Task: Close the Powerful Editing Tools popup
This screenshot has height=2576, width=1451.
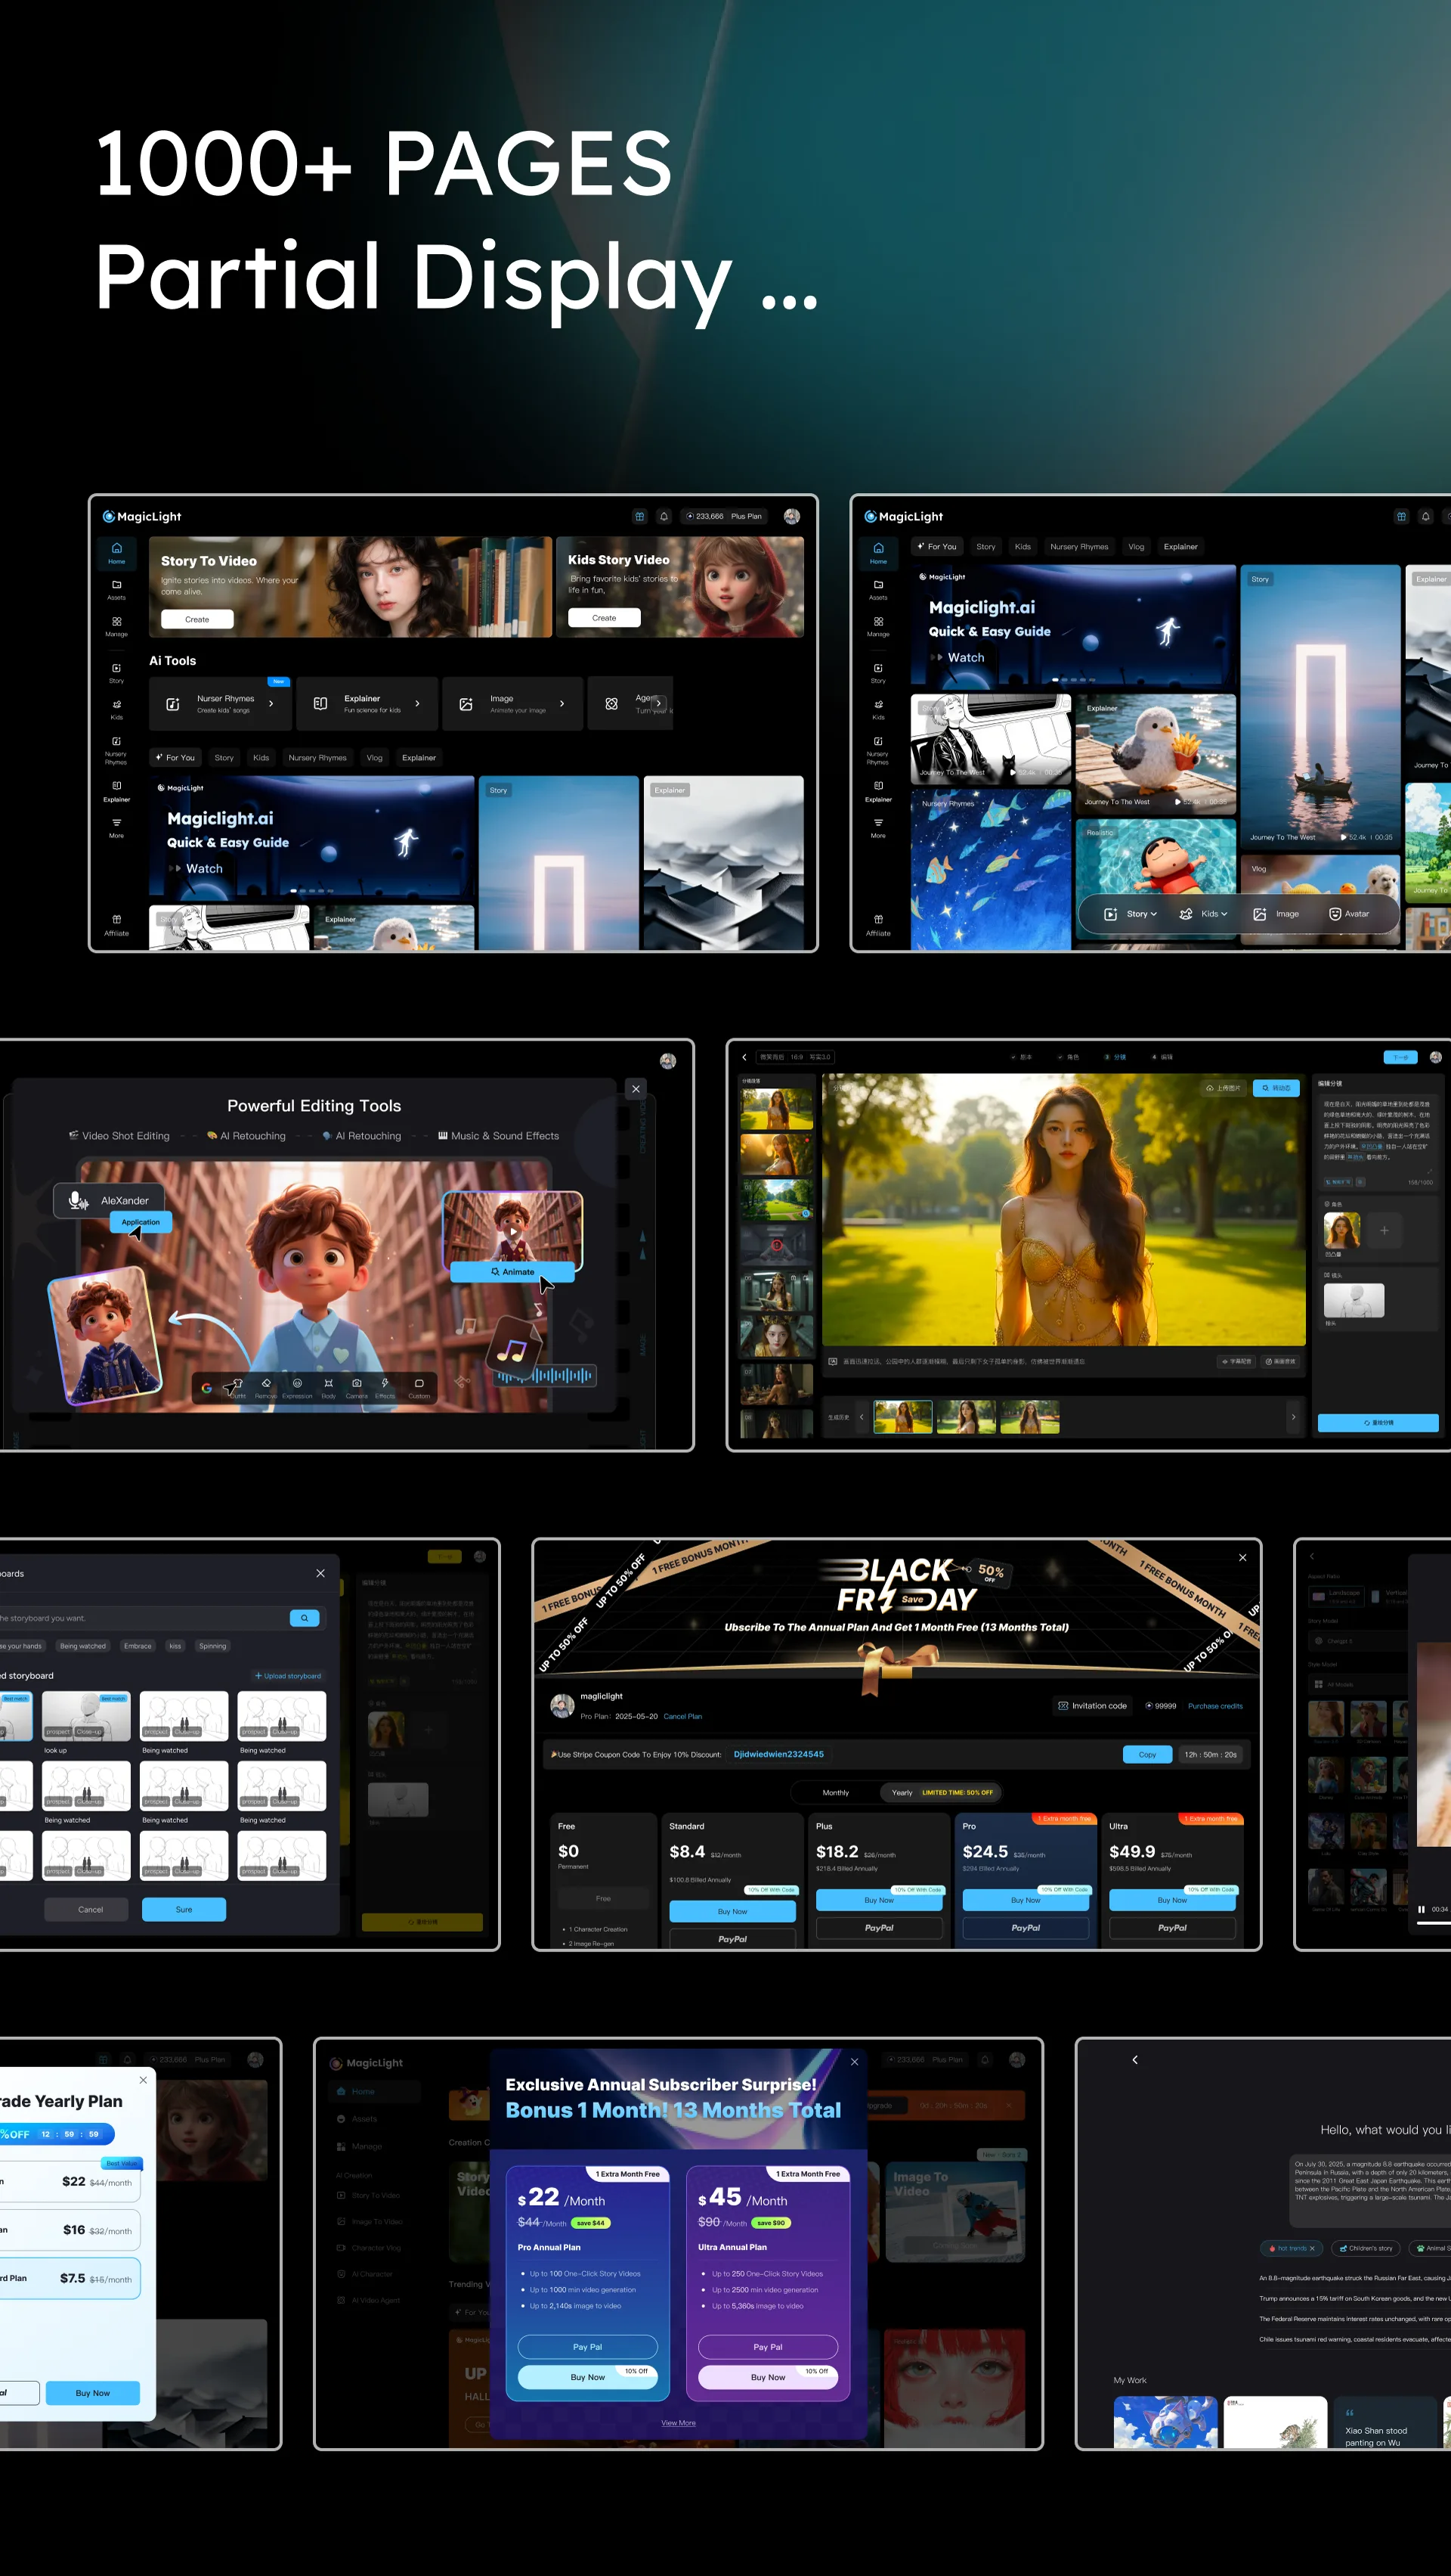Action: [x=636, y=1089]
